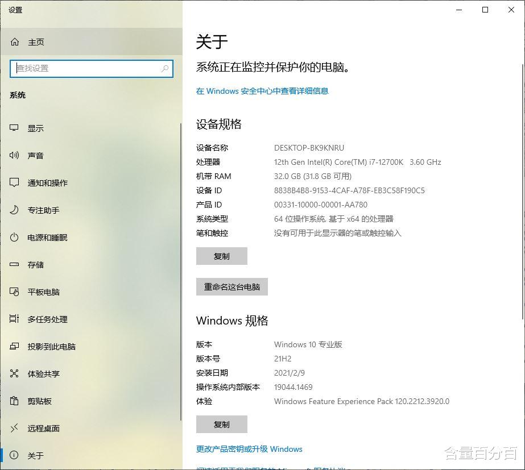Select the 关于 (About) sidebar entry
The image size is (525, 470).
tap(14, 456)
